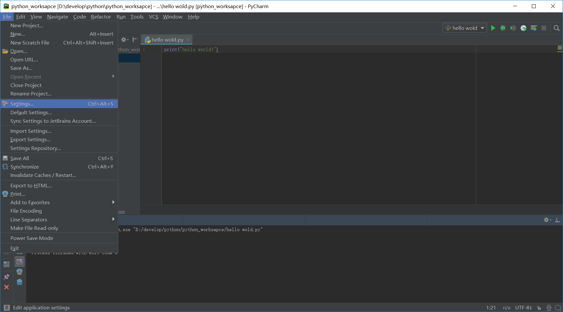563x312 pixels.
Task: Click Python icon in run configuration box
Action: [448, 28]
